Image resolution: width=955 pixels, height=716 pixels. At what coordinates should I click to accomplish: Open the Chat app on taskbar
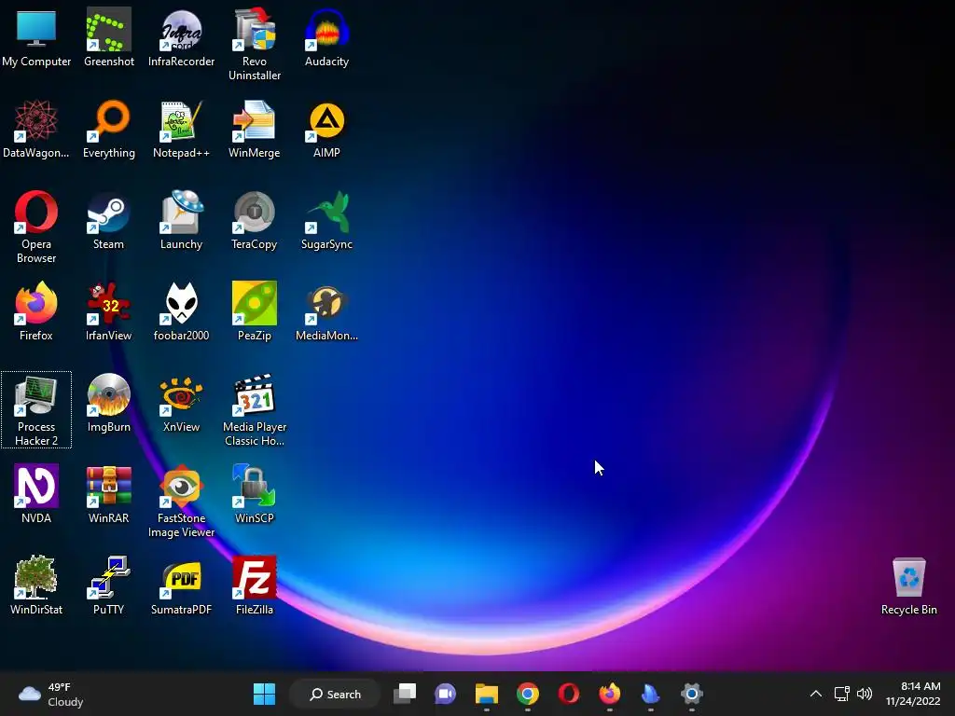click(x=445, y=694)
